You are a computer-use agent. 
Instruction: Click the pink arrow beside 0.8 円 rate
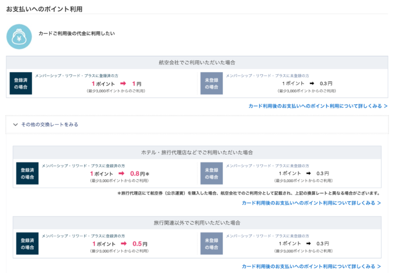(121, 173)
